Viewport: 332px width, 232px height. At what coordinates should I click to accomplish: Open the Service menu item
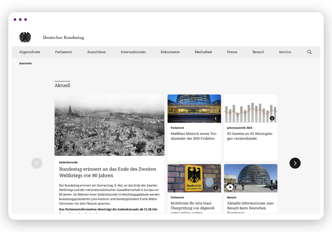[285, 52]
